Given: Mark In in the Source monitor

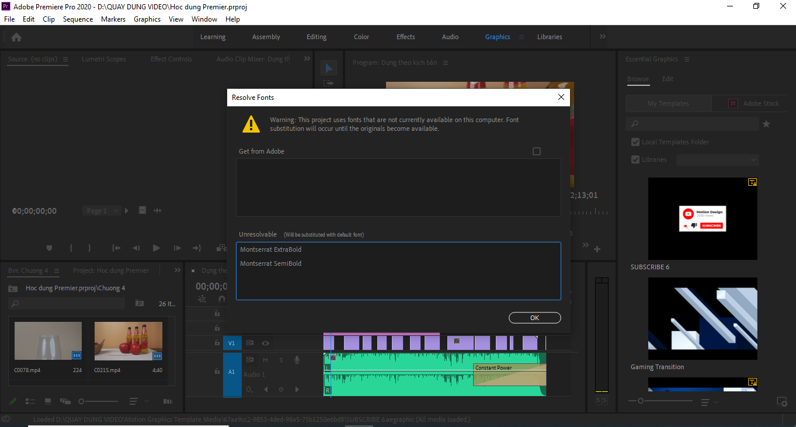Looking at the screenshot, I should (71, 248).
